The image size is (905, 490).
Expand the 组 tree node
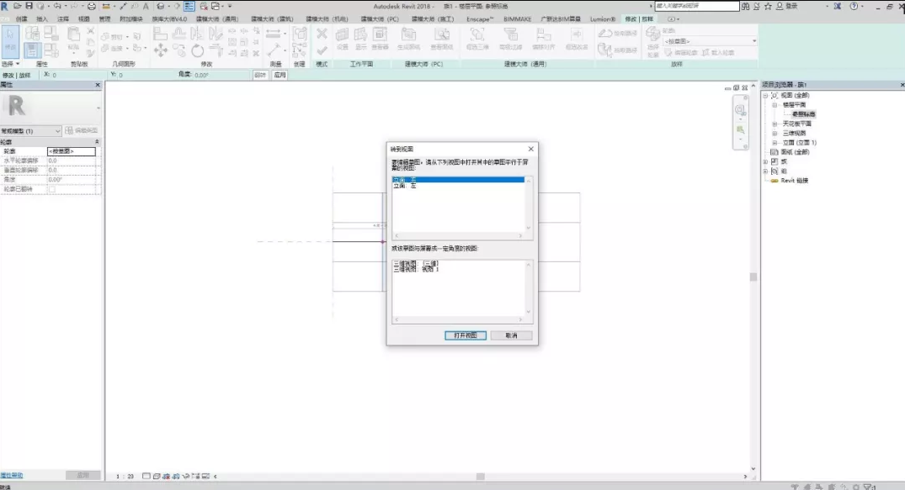[765, 171]
